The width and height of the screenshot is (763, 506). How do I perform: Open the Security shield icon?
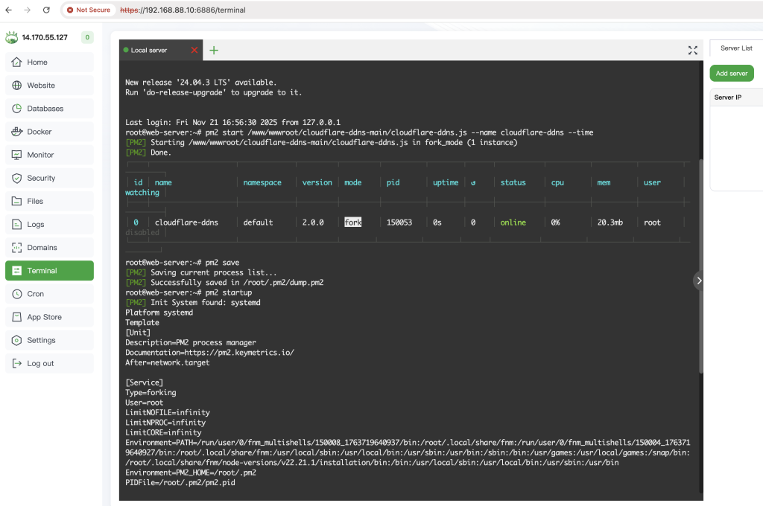click(16, 178)
